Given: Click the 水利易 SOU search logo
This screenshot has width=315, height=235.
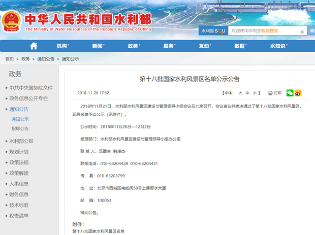Looking at the screenshot, I should (x=213, y=31).
